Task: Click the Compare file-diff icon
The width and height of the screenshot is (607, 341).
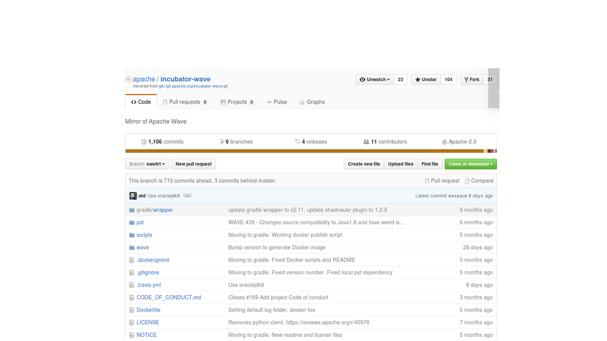Action: coord(467,181)
